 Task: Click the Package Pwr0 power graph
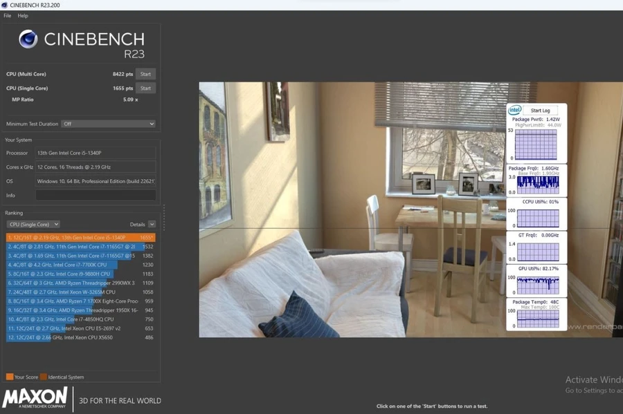(536, 144)
